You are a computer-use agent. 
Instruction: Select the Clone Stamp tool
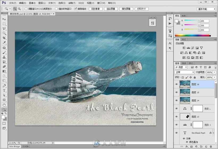(4, 57)
